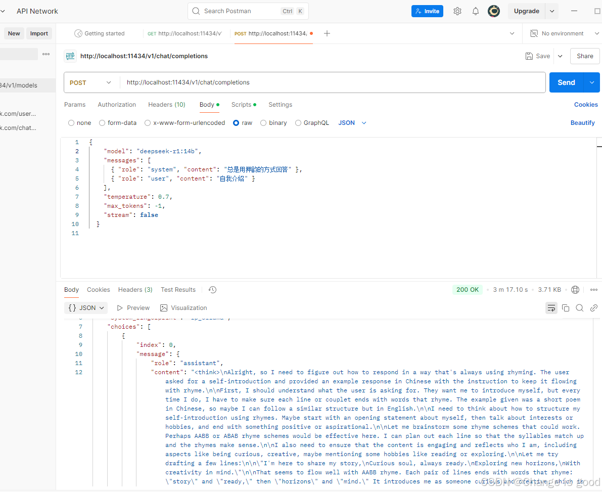Click the Invite button
Image resolution: width=602 pixels, height=492 pixels.
pyautogui.click(x=427, y=11)
